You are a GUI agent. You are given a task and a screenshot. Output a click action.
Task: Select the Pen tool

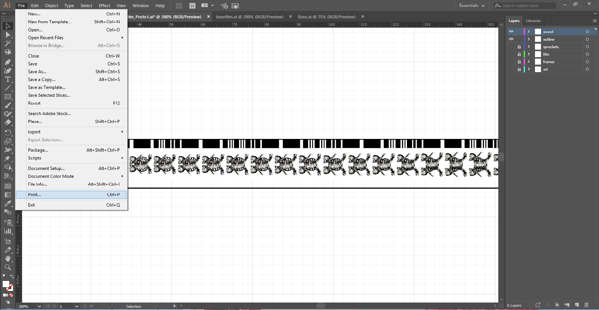pos(7,62)
